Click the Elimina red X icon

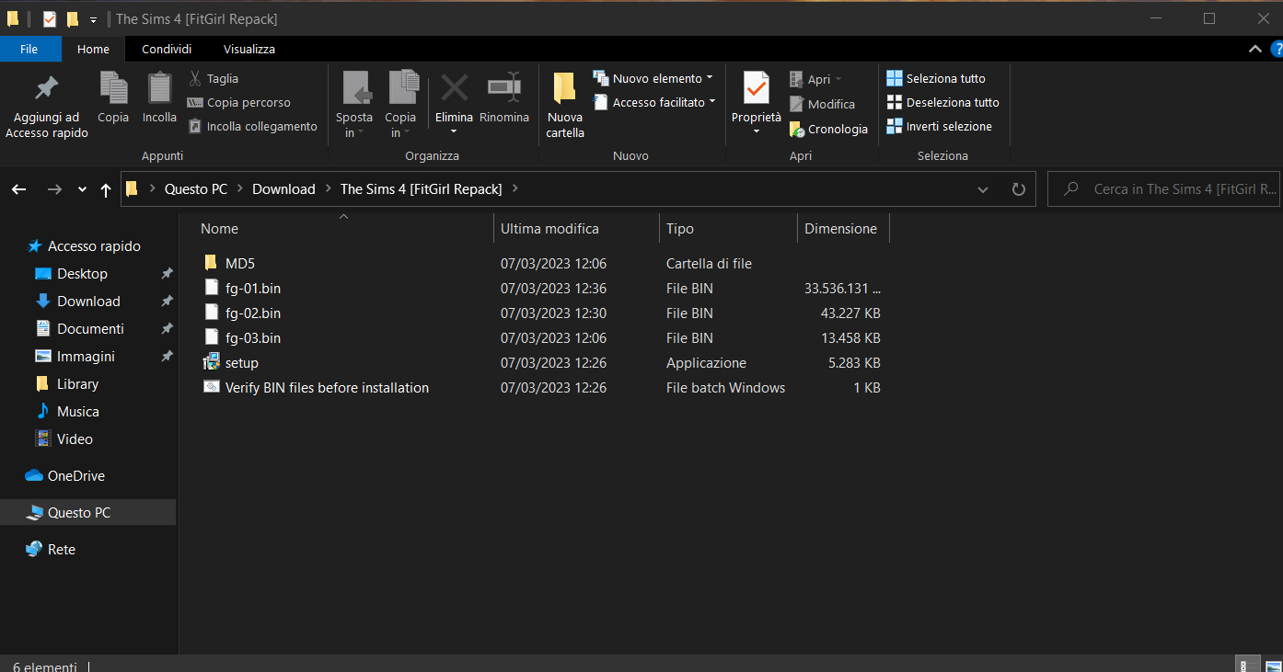pyautogui.click(x=454, y=88)
